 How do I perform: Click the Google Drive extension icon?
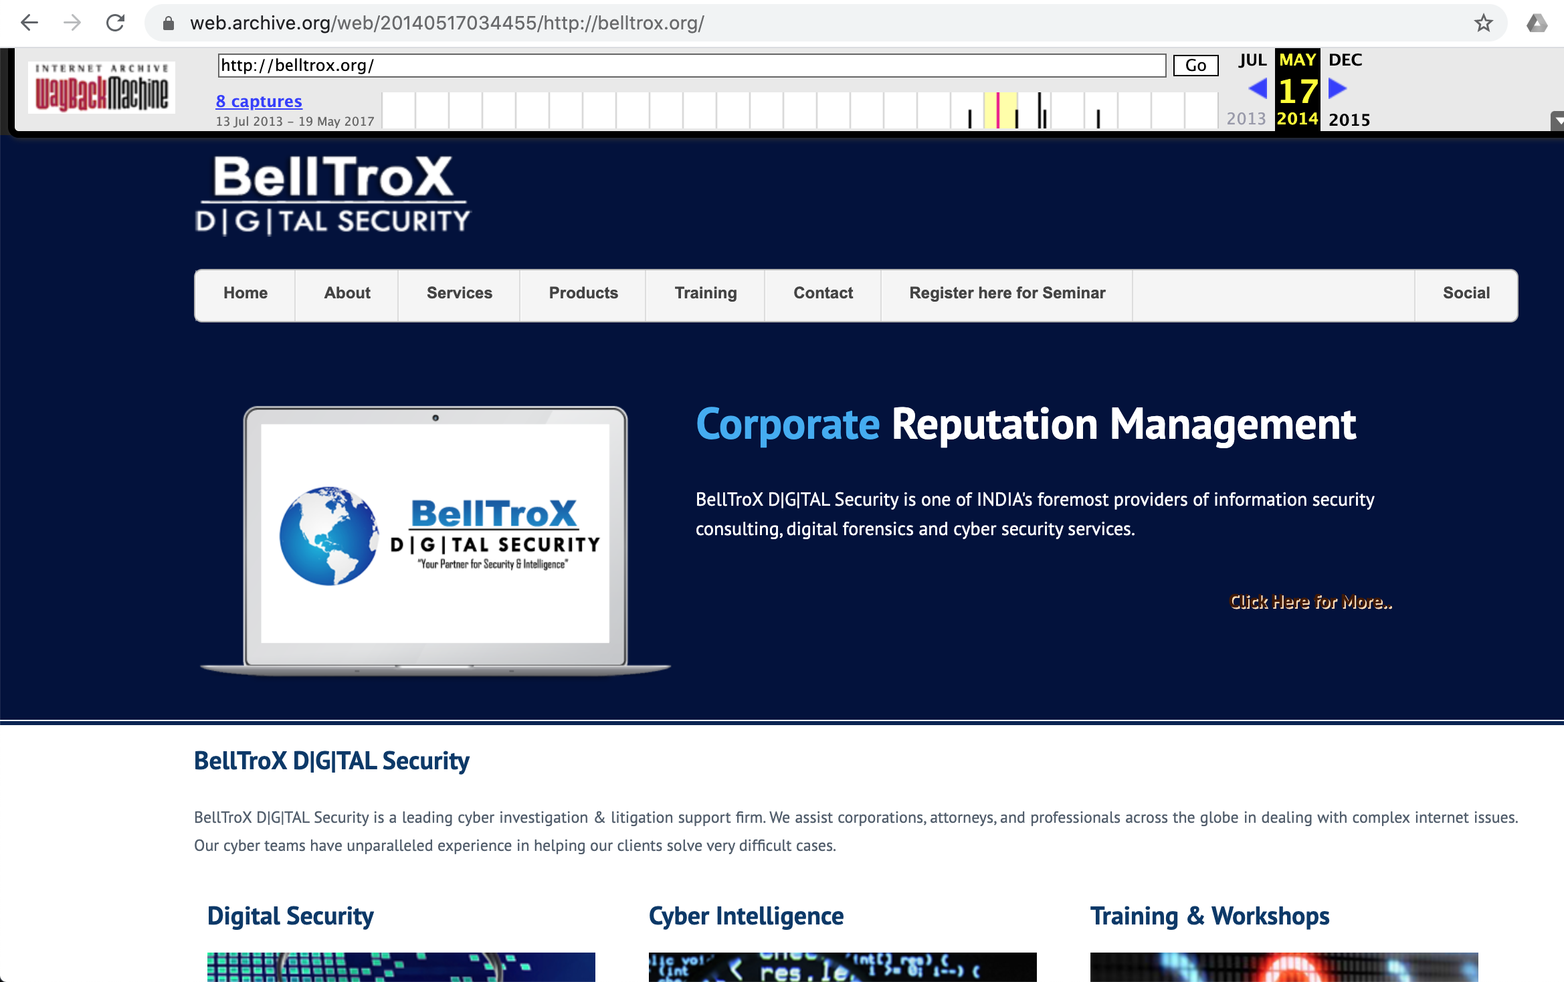(x=1537, y=23)
